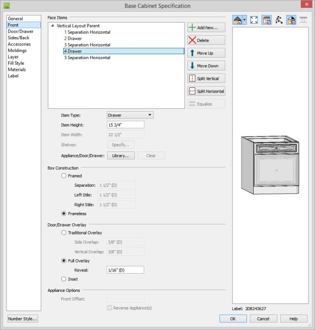Click the Fill Window zoom icon
The image size is (315, 330).
254,20
